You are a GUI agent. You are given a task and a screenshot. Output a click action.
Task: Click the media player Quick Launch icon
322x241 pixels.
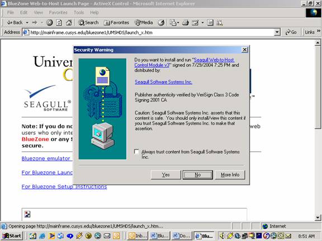(51, 236)
